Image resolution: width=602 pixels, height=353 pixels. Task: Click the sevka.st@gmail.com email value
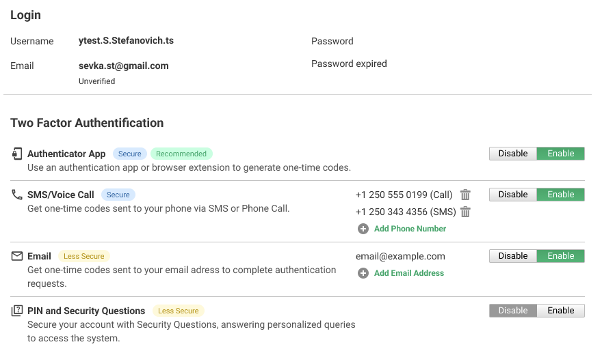pos(124,66)
